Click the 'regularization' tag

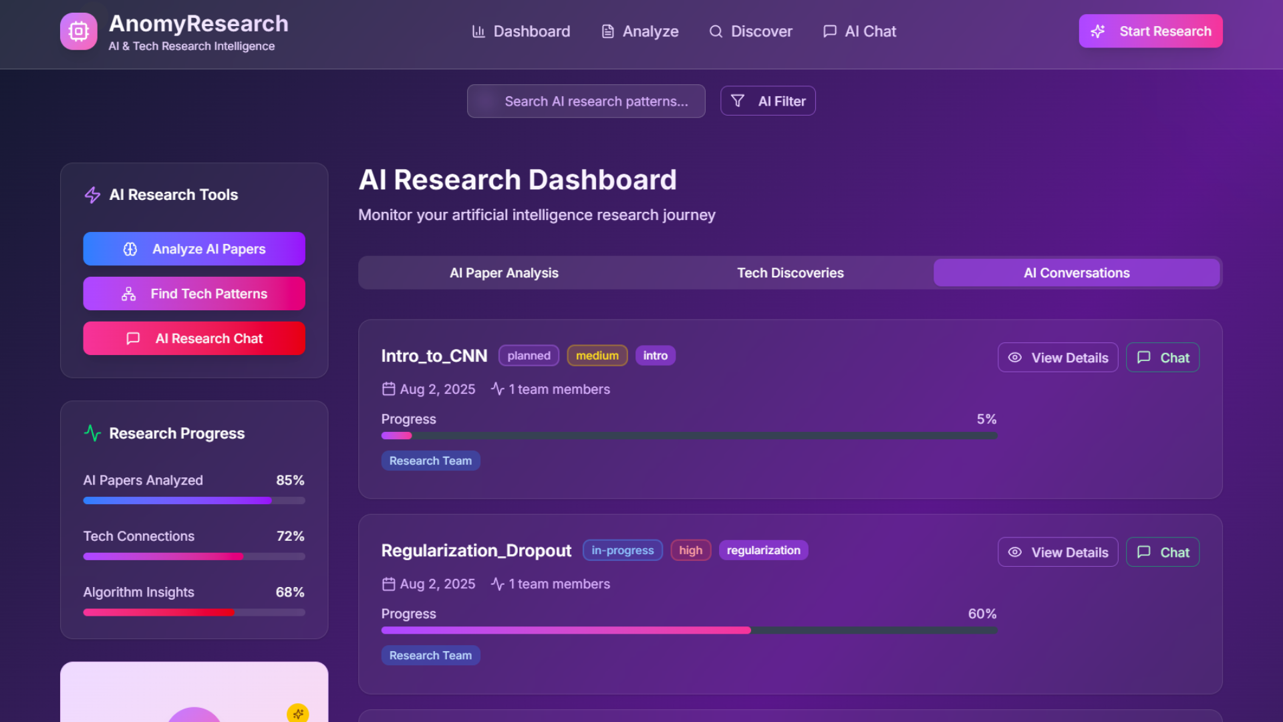(764, 550)
